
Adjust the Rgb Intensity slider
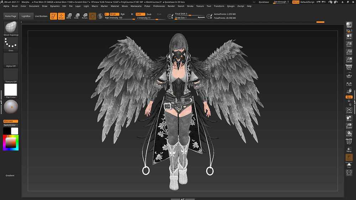pos(120,18)
